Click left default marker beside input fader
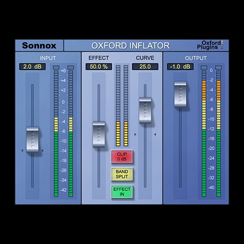The width and height of the screenshot is (244, 244). point(22,151)
